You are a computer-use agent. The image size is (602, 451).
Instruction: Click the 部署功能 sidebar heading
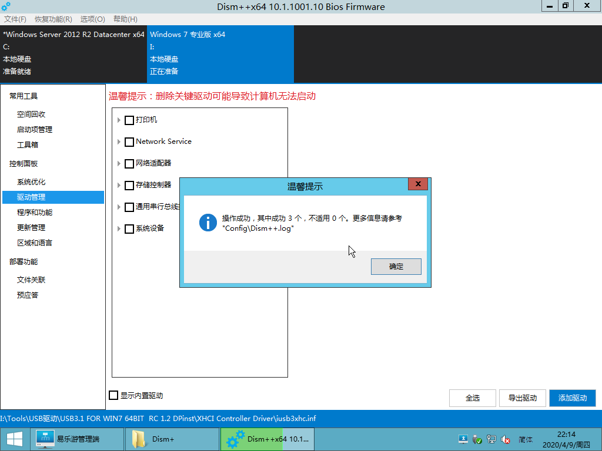24,262
